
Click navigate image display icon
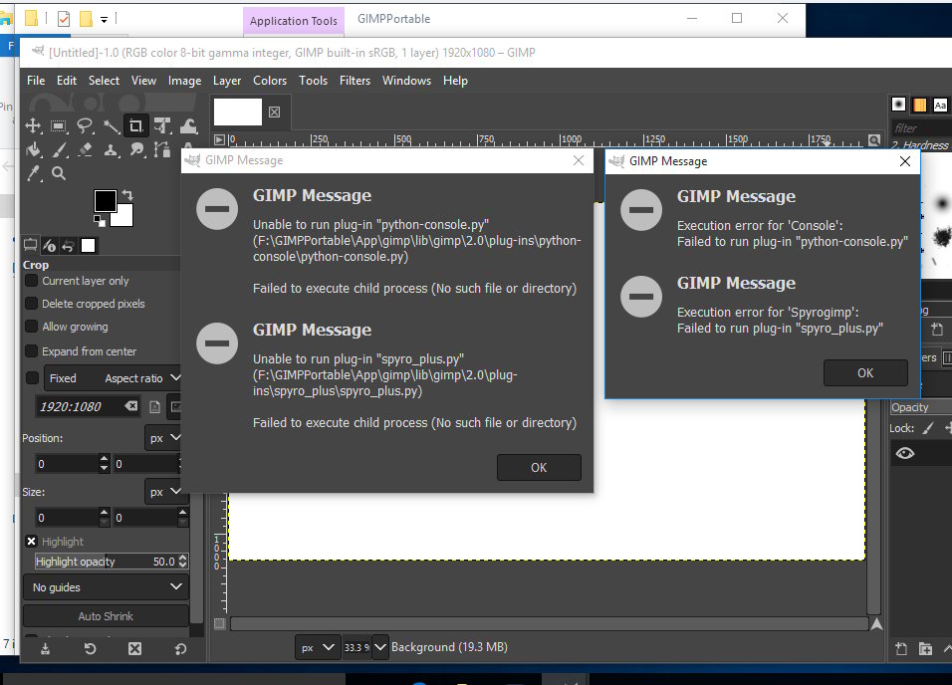pyautogui.click(x=876, y=623)
